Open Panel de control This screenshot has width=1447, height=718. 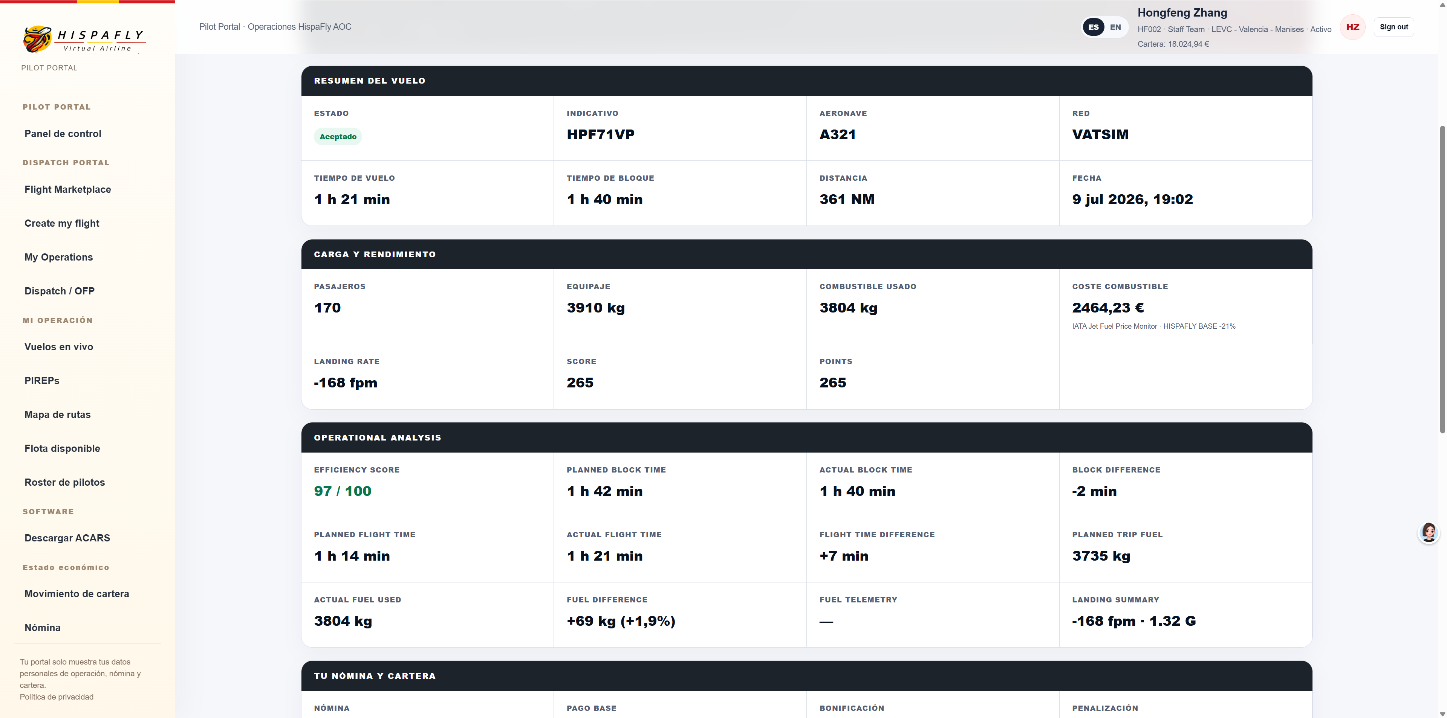pyautogui.click(x=63, y=134)
